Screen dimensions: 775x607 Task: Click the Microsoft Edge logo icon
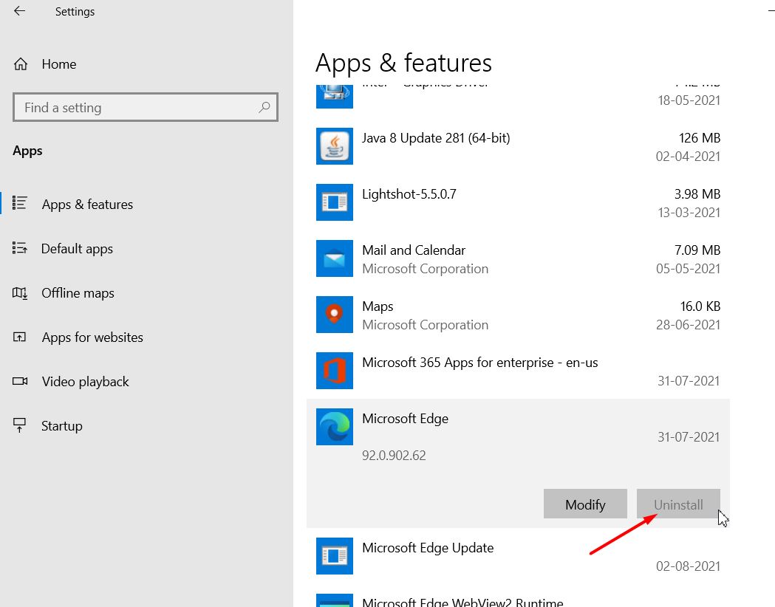pyautogui.click(x=335, y=427)
